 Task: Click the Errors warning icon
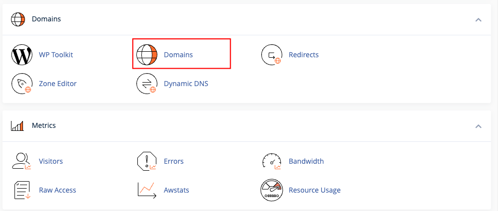click(147, 161)
